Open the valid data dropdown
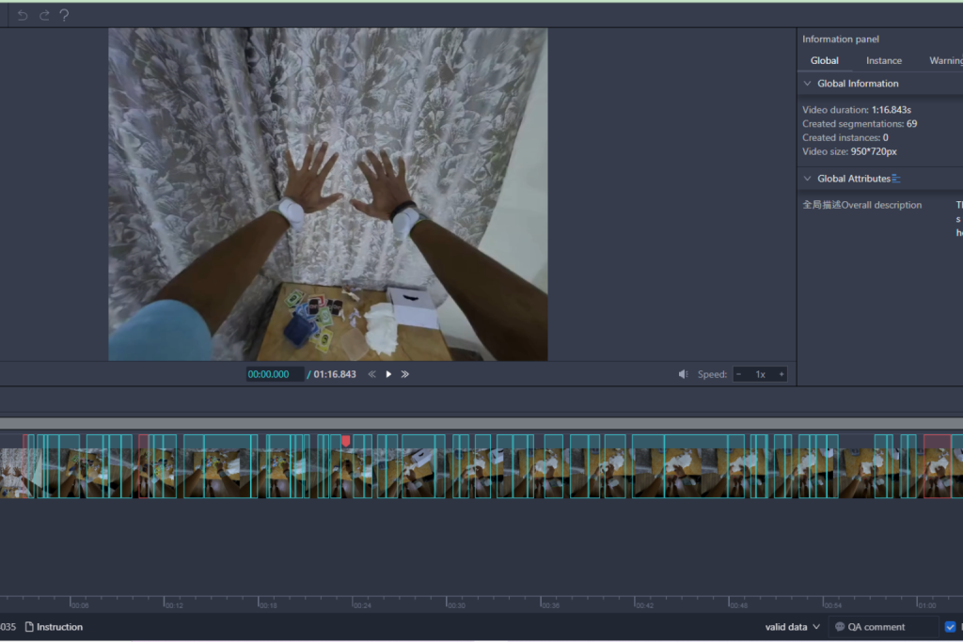The width and height of the screenshot is (963, 642). [x=792, y=627]
